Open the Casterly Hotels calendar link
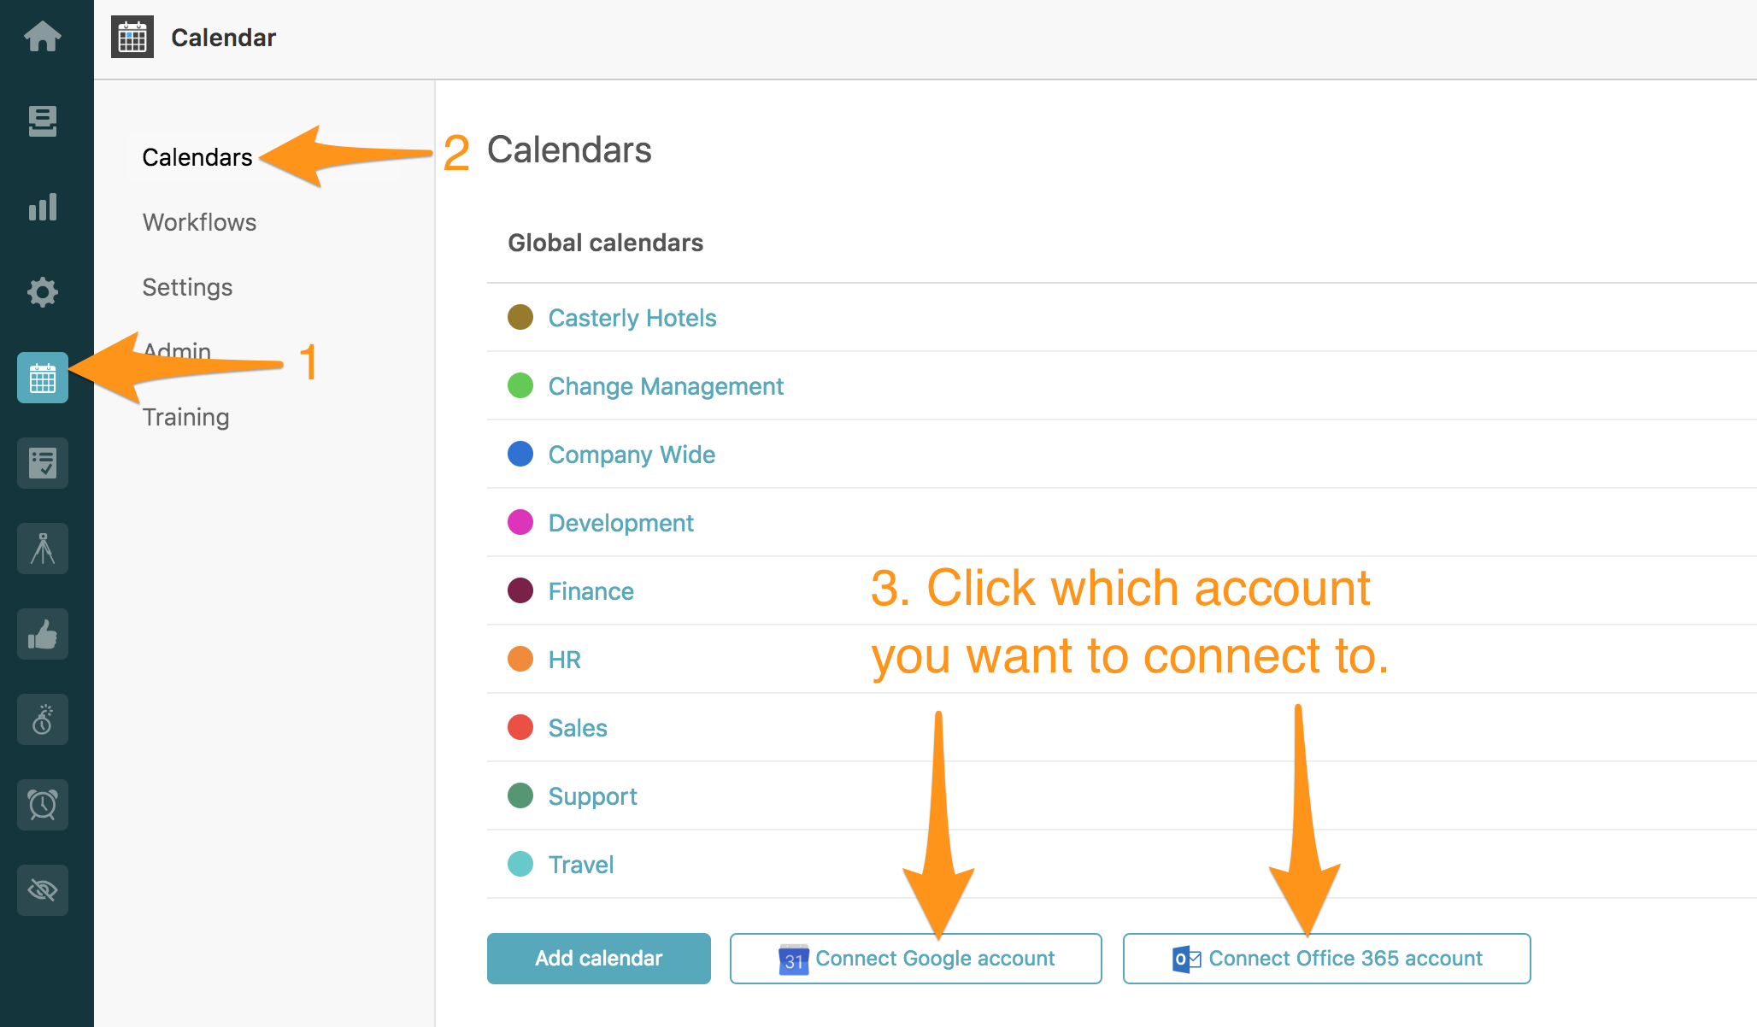The image size is (1757, 1027). 632,318
